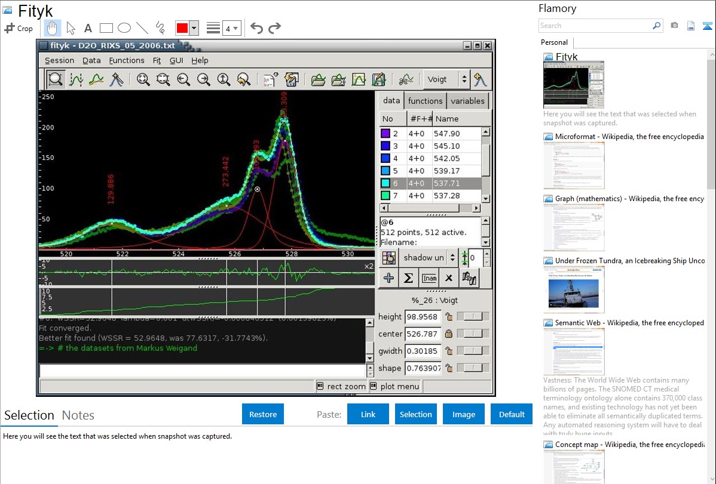Click the blue plus copy dataset icon
Screen dimensions: 716x484
pos(388,278)
